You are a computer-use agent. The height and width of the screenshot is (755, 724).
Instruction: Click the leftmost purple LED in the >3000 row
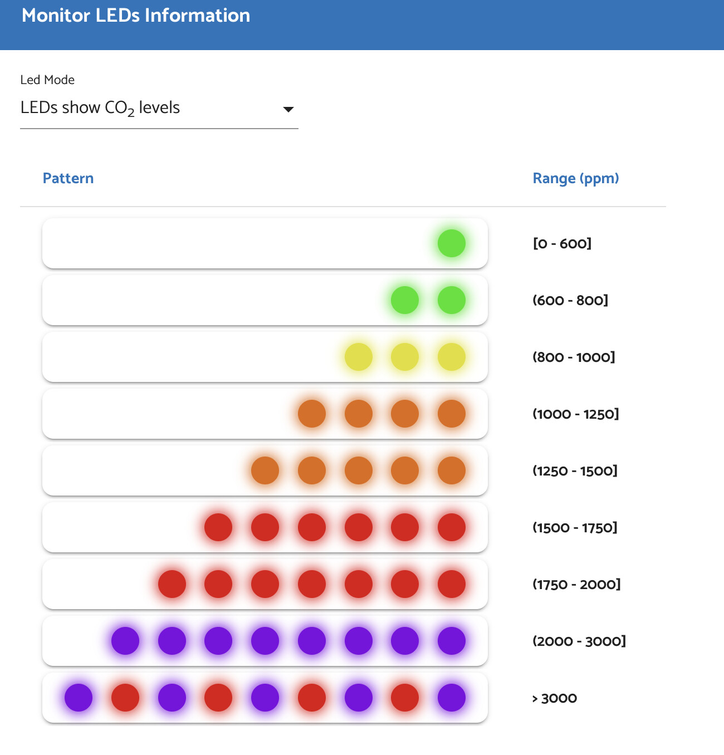(79, 698)
